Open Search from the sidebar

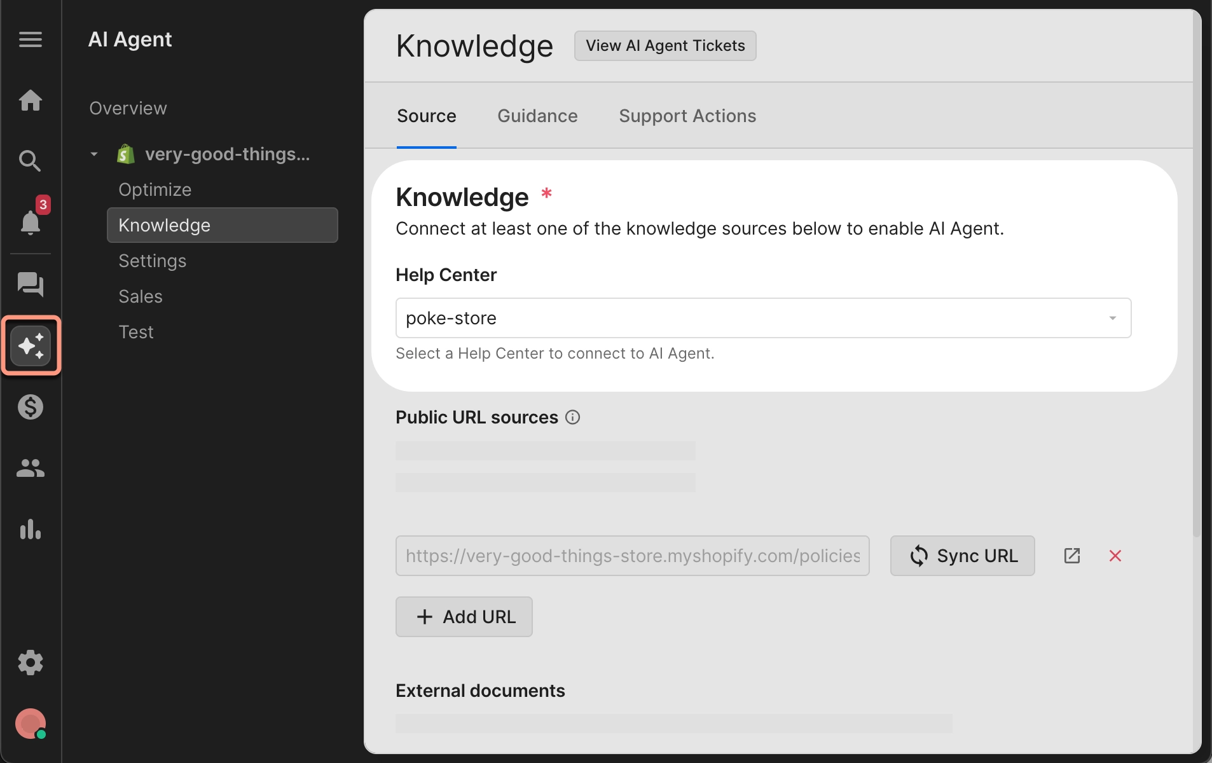[31, 161]
